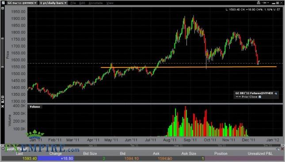Screen dimensions: 285x162
Task: Click the chart header quote line L: 1593.40
Action: pyautogui.click(x=253, y=9)
